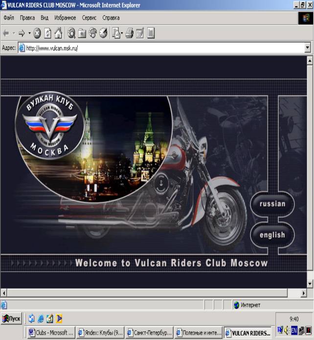Click the horizontal scrollbar thumb
The width and height of the screenshot is (314, 340).
click(x=147, y=293)
